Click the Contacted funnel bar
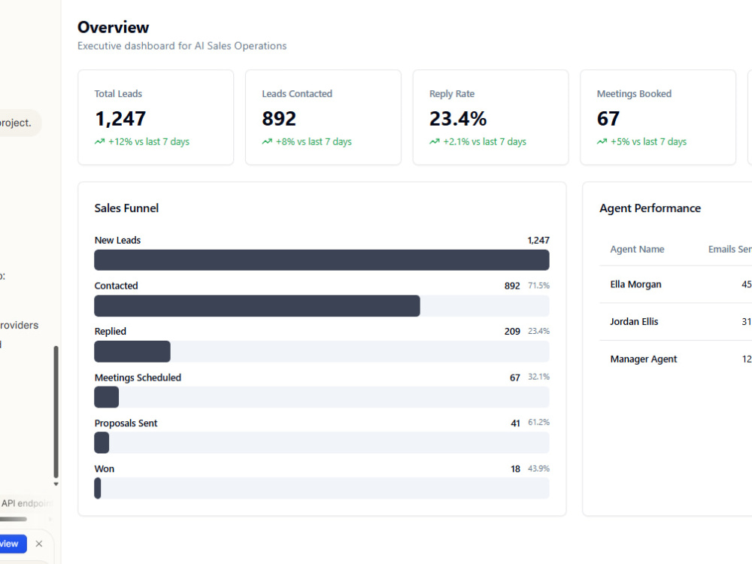752x564 pixels. tap(321, 305)
